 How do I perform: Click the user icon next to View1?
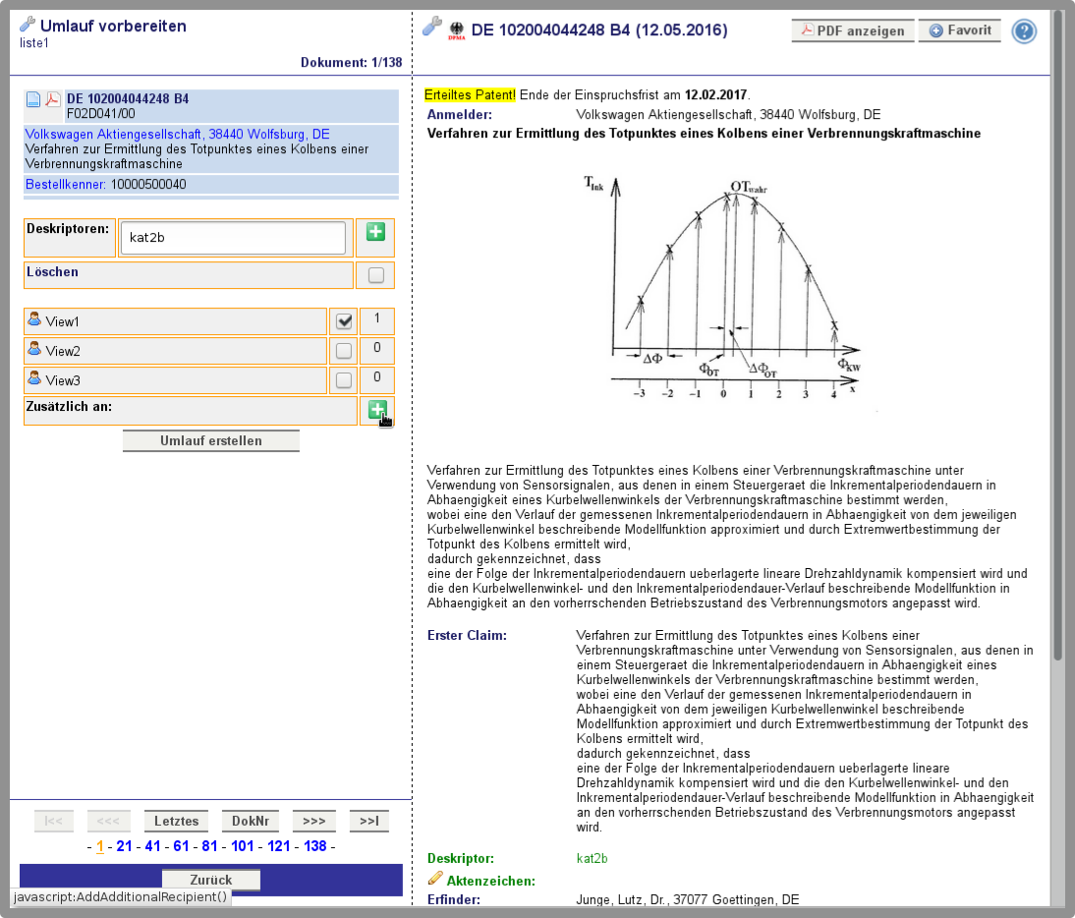34,319
